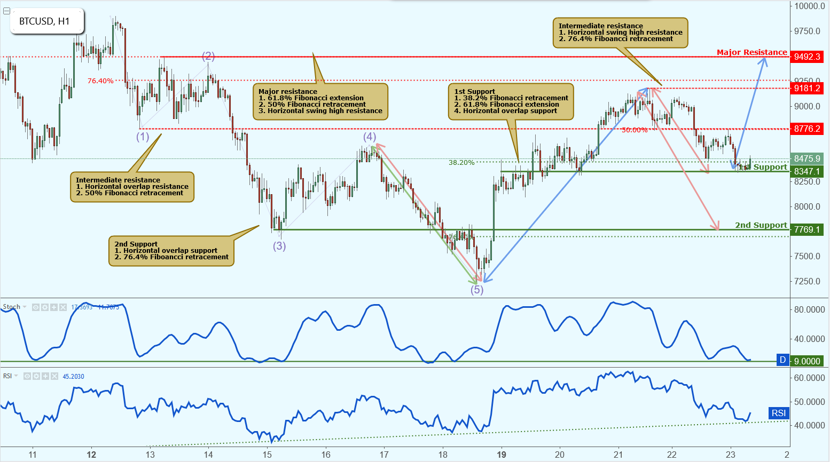Open the Stoch indicator dropdown arrow
Image resolution: width=830 pixels, height=462 pixels.
click(x=25, y=307)
